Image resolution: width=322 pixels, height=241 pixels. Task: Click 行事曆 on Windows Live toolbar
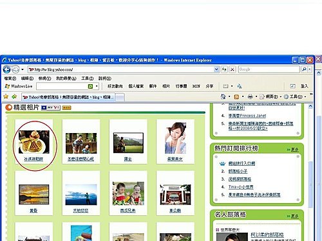tap(181, 86)
